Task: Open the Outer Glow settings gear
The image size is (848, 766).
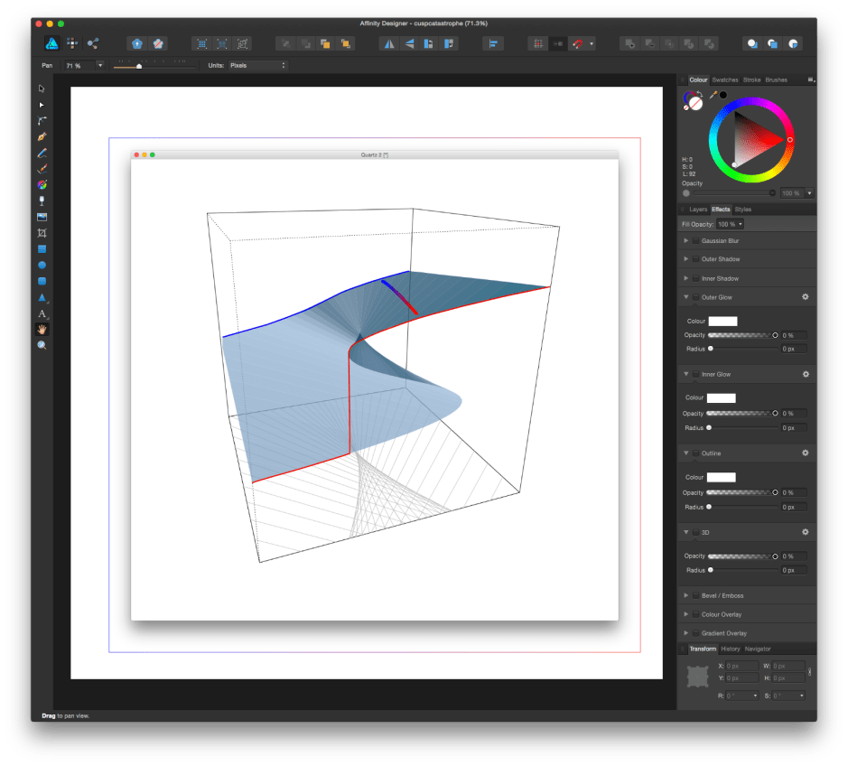Action: click(x=805, y=297)
